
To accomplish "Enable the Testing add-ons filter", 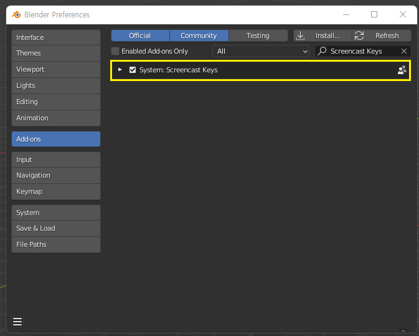I will click(x=258, y=36).
